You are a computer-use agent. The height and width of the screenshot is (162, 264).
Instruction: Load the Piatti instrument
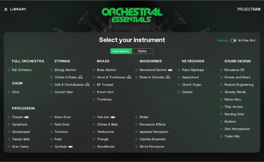click(58, 139)
